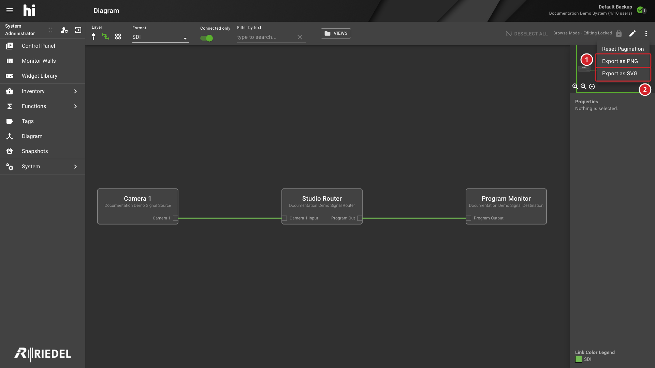Open the Format SDI dropdown

(161, 37)
